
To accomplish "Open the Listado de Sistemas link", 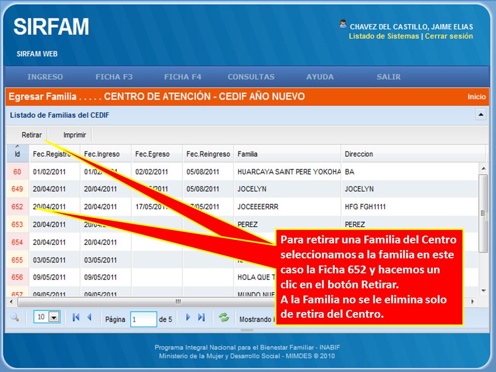I will pos(384,36).
